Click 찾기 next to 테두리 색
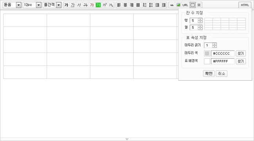This screenshot has height=141, width=254. click(241, 53)
